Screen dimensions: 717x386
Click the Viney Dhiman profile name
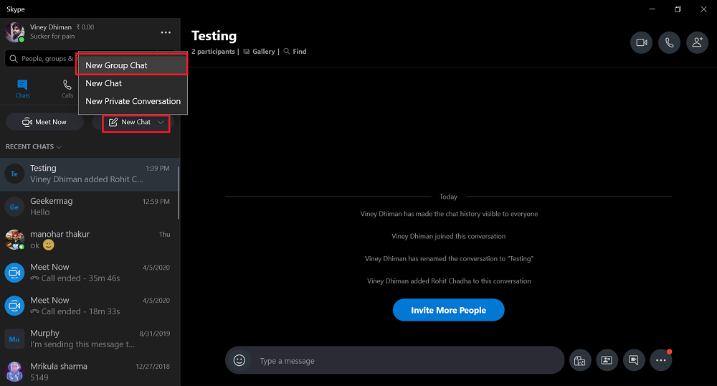tap(51, 27)
